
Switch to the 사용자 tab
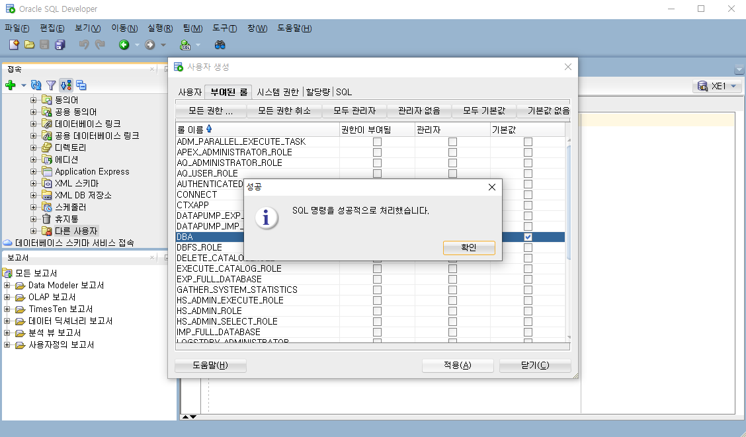point(190,92)
